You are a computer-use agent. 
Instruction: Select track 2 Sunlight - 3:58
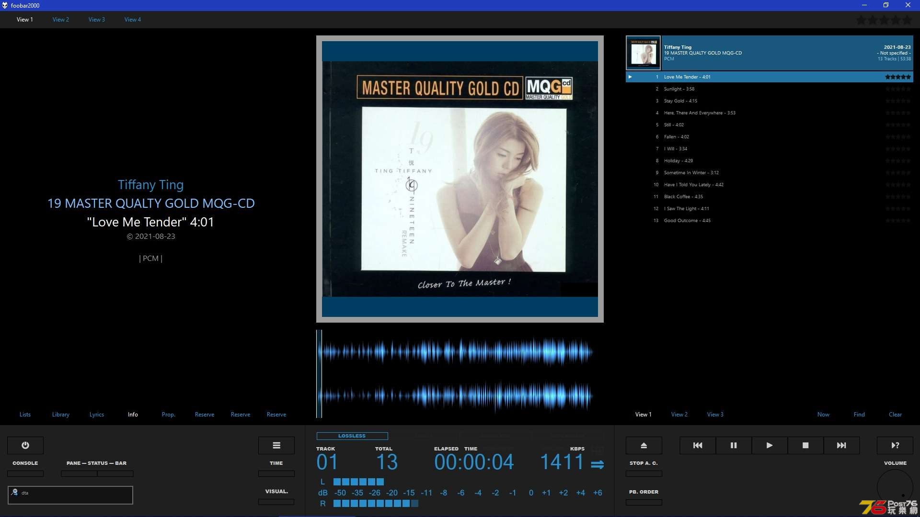coord(770,89)
